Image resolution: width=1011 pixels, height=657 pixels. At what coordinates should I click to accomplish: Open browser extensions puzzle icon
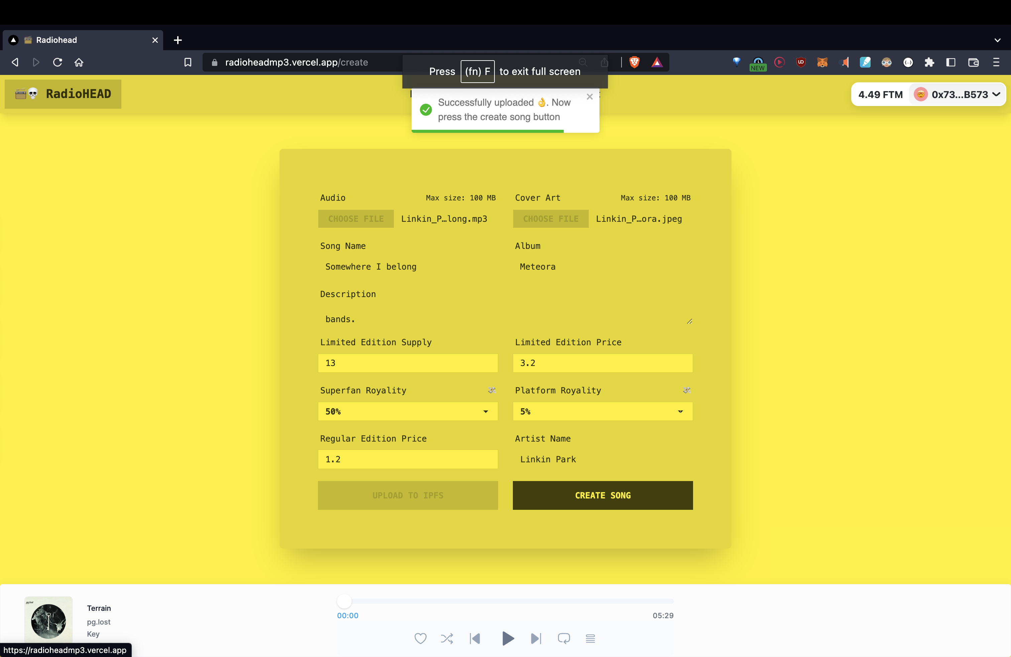coord(929,63)
